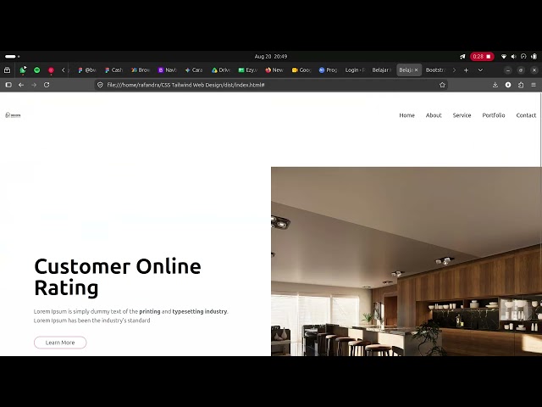Switch to the pinned Spotify tab
Image resolution: width=542 pixels, height=407 pixels.
point(37,70)
